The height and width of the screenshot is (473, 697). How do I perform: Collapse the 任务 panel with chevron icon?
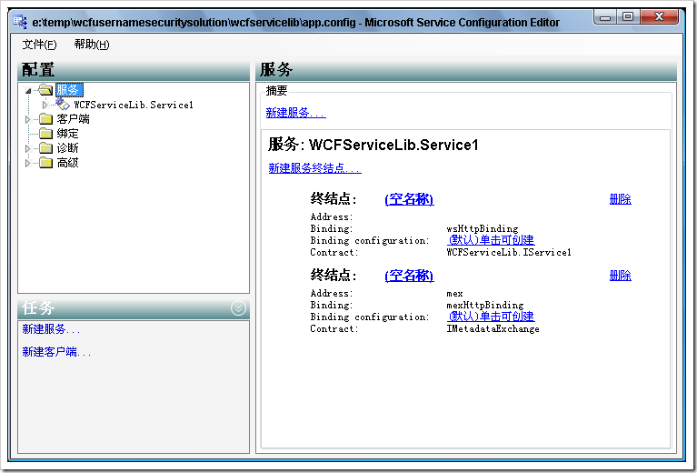pyautogui.click(x=238, y=308)
